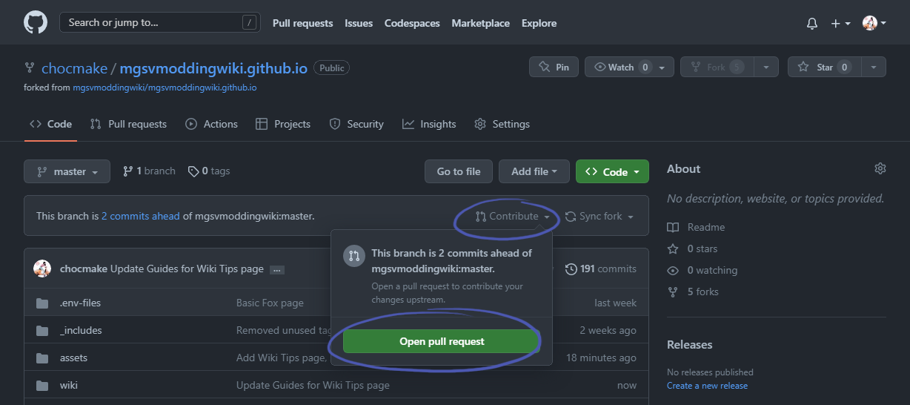The image size is (910, 405).
Task: Toggle the Contribute dropdown
Action: pos(514,217)
